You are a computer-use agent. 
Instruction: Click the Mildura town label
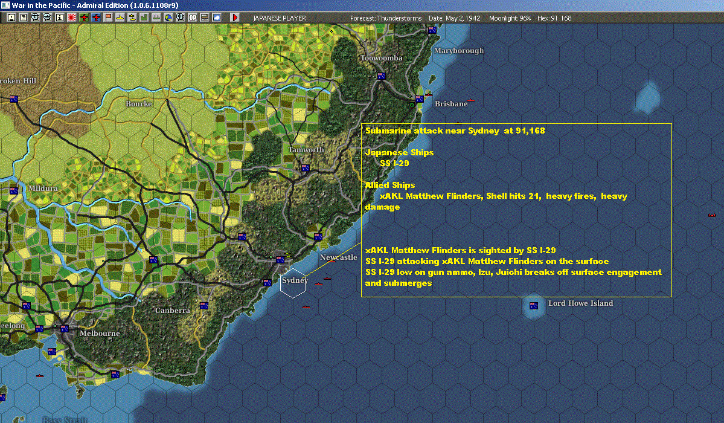tap(43, 188)
